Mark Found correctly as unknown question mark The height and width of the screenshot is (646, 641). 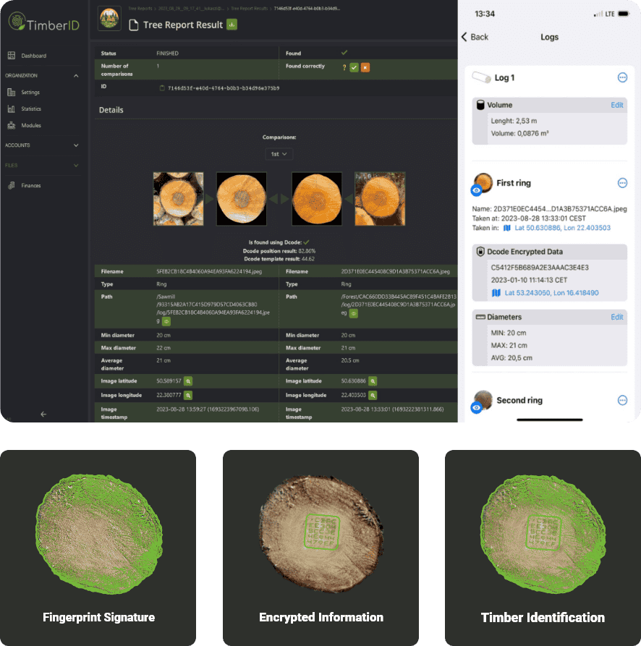344,67
